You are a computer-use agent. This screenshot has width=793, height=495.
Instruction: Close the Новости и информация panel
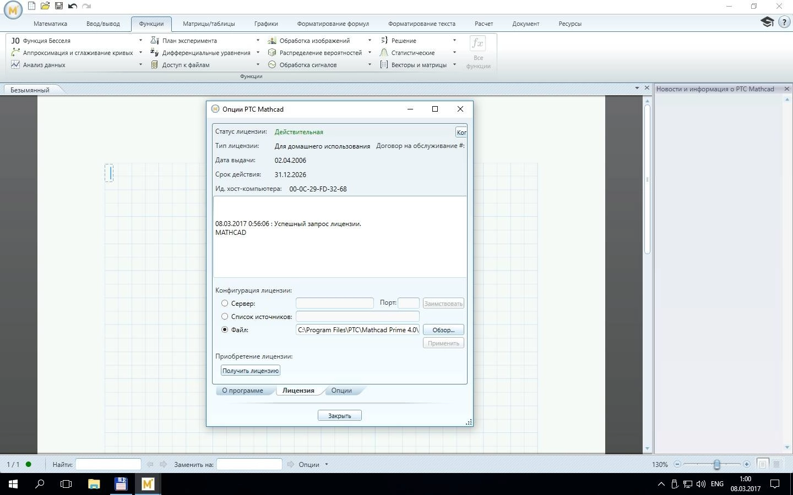click(786, 89)
